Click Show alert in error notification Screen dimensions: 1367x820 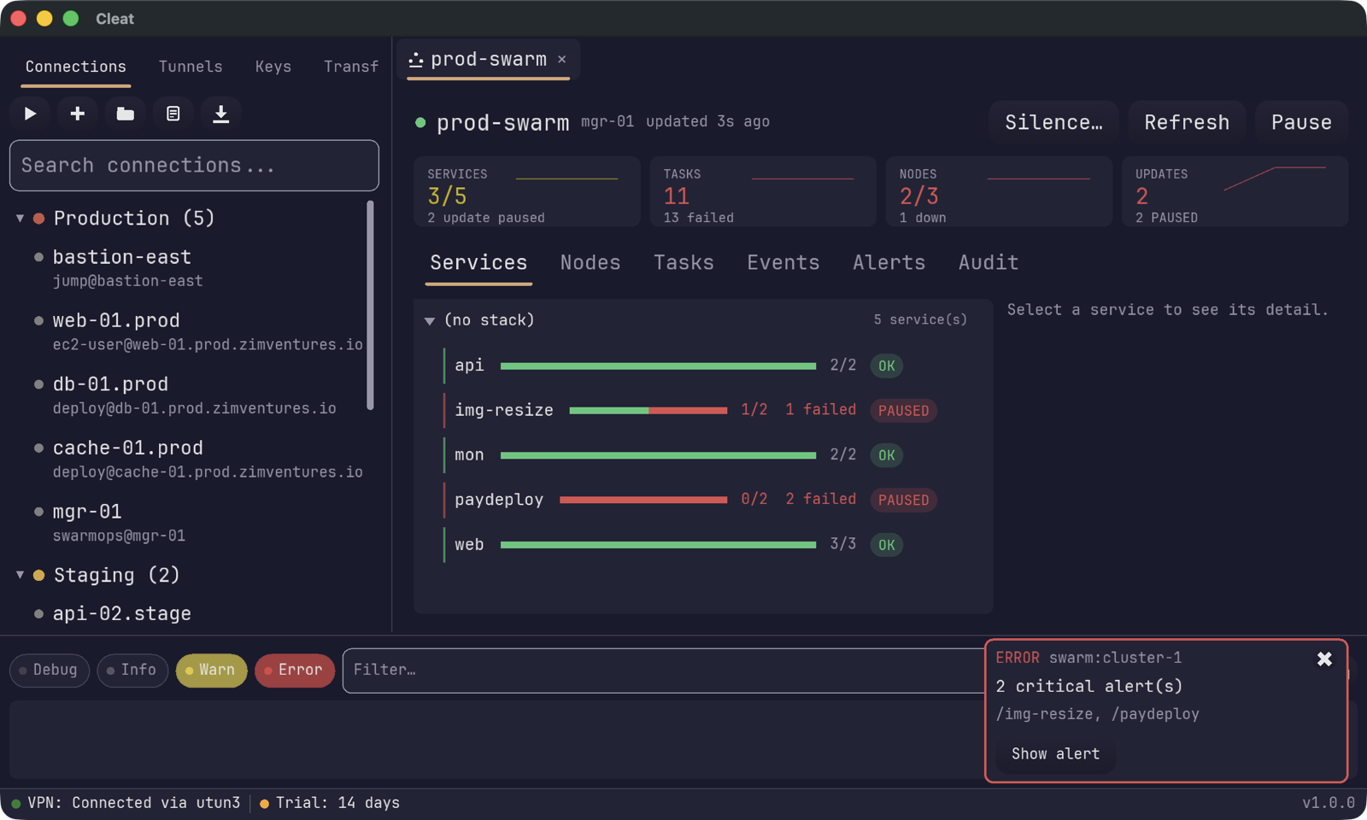1056,754
